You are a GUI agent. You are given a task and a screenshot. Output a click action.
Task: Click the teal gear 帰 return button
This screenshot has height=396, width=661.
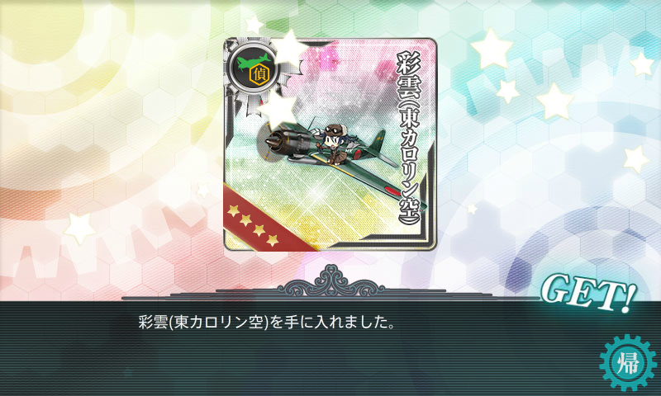(628, 363)
